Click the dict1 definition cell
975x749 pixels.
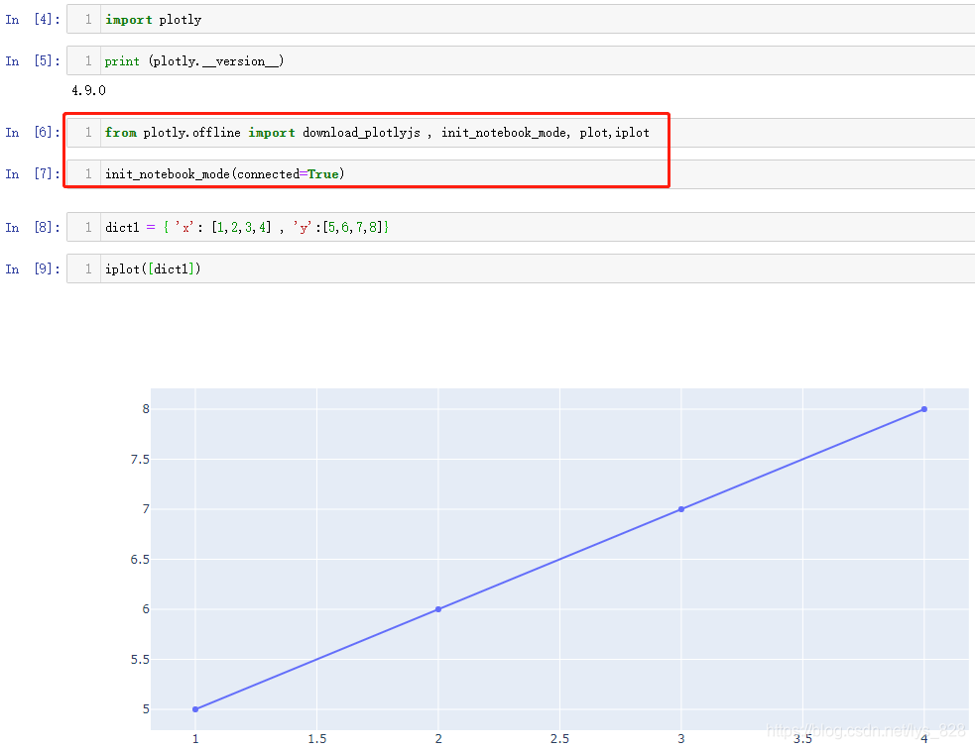pyautogui.click(x=521, y=227)
